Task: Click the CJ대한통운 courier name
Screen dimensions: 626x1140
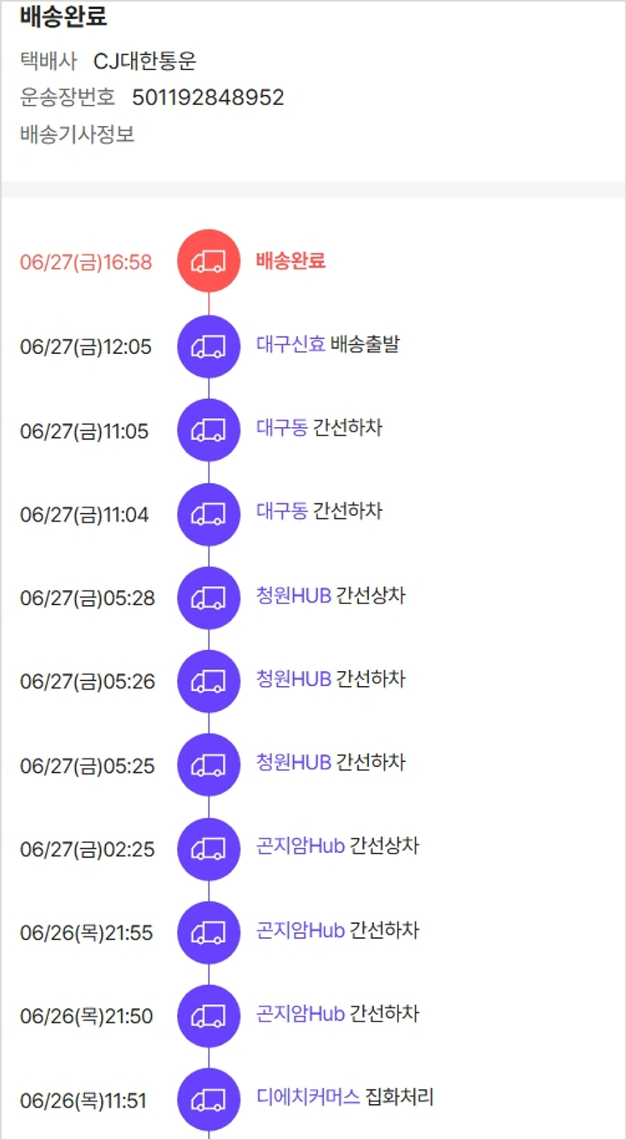Action: (144, 61)
